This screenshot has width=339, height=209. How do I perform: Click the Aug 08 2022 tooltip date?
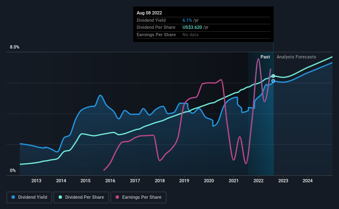point(149,13)
